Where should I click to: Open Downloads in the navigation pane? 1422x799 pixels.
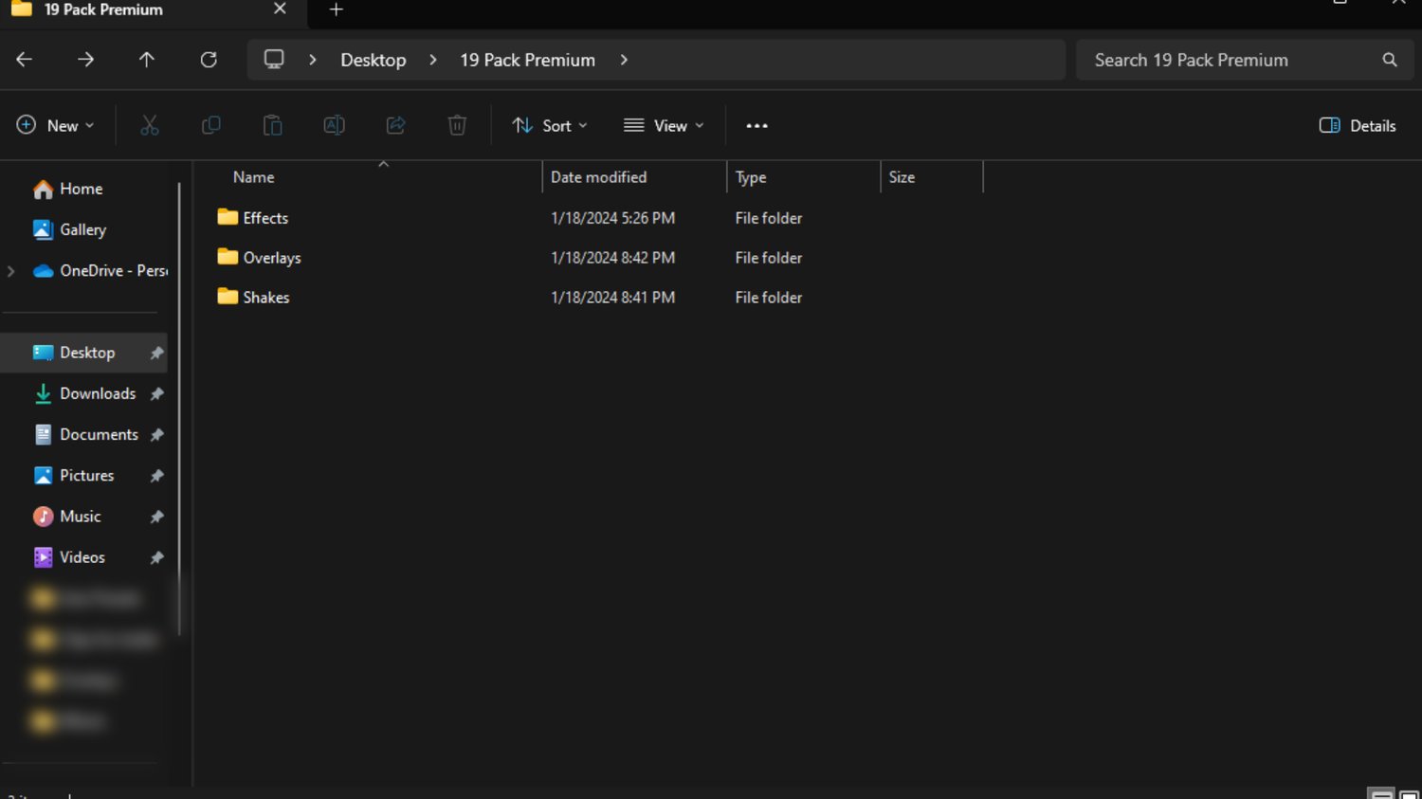coord(85,393)
